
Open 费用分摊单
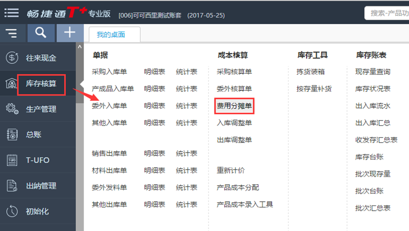[234, 106]
